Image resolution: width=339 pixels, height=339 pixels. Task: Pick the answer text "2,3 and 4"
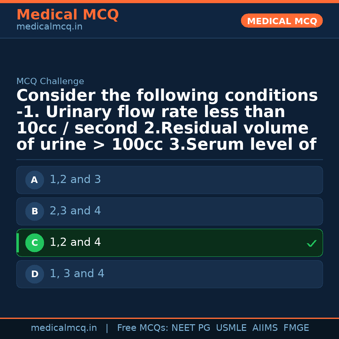[x=75, y=211]
